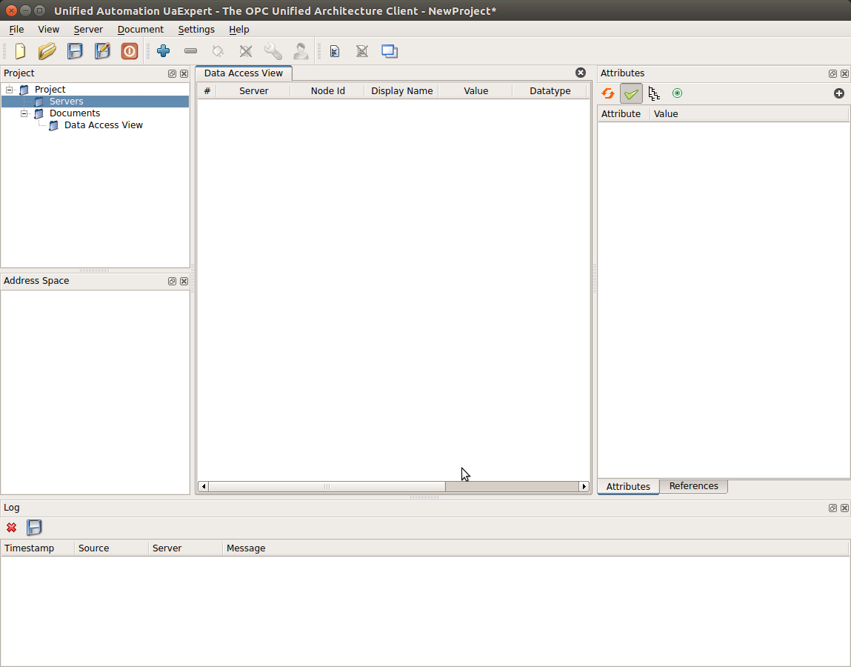Toggle the green circular target icon in Attributes
This screenshot has height=667, width=851.
point(677,93)
